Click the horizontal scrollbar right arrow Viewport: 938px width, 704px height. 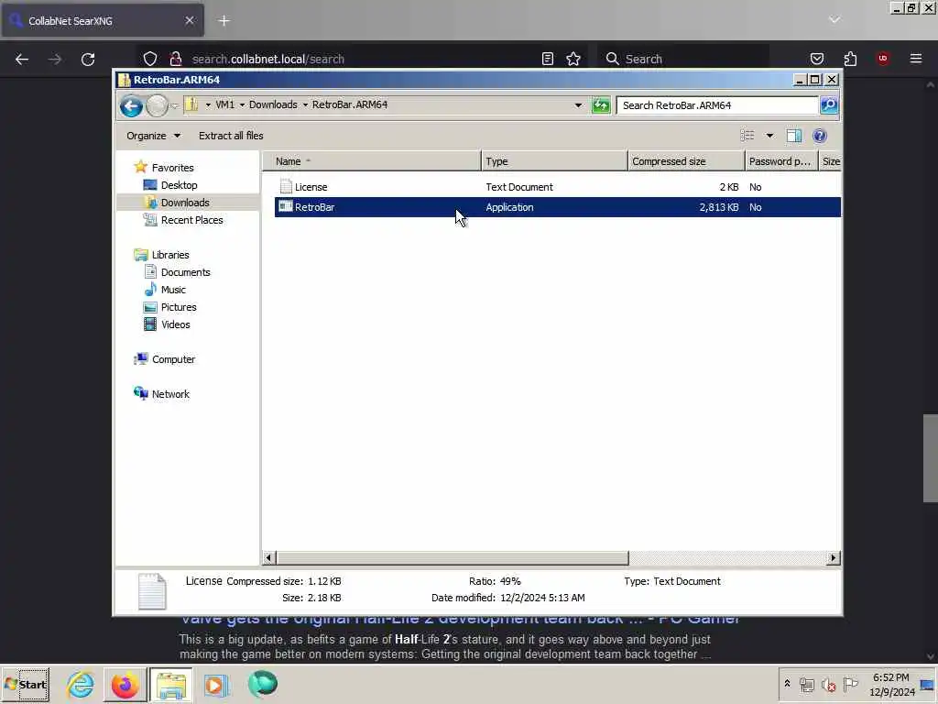[x=833, y=558]
